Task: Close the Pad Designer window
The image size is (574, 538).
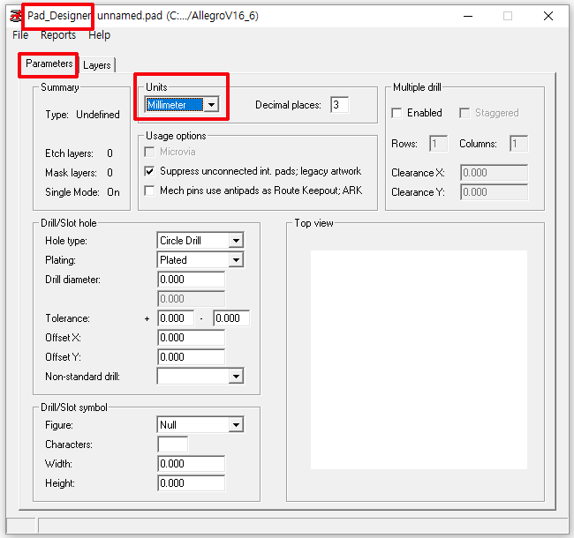Action: (548, 16)
